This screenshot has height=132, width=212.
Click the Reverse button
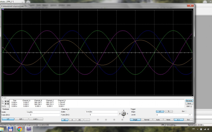(x=189, y=101)
